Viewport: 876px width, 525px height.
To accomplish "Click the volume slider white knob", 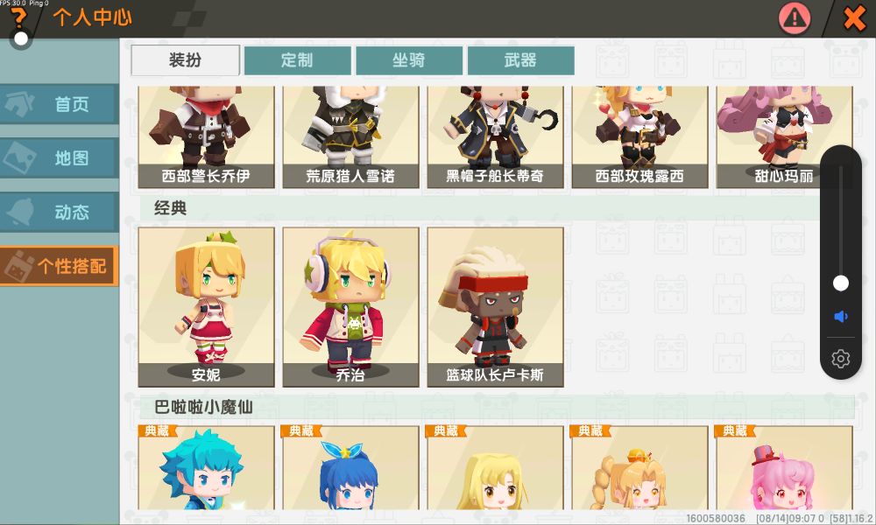I will point(840,283).
